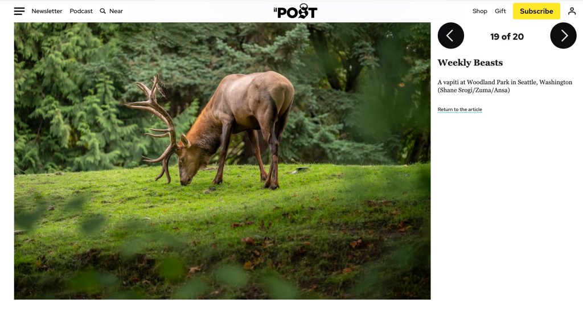The width and height of the screenshot is (583, 315).
Task: Open the Newsletter page
Action: (47, 11)
